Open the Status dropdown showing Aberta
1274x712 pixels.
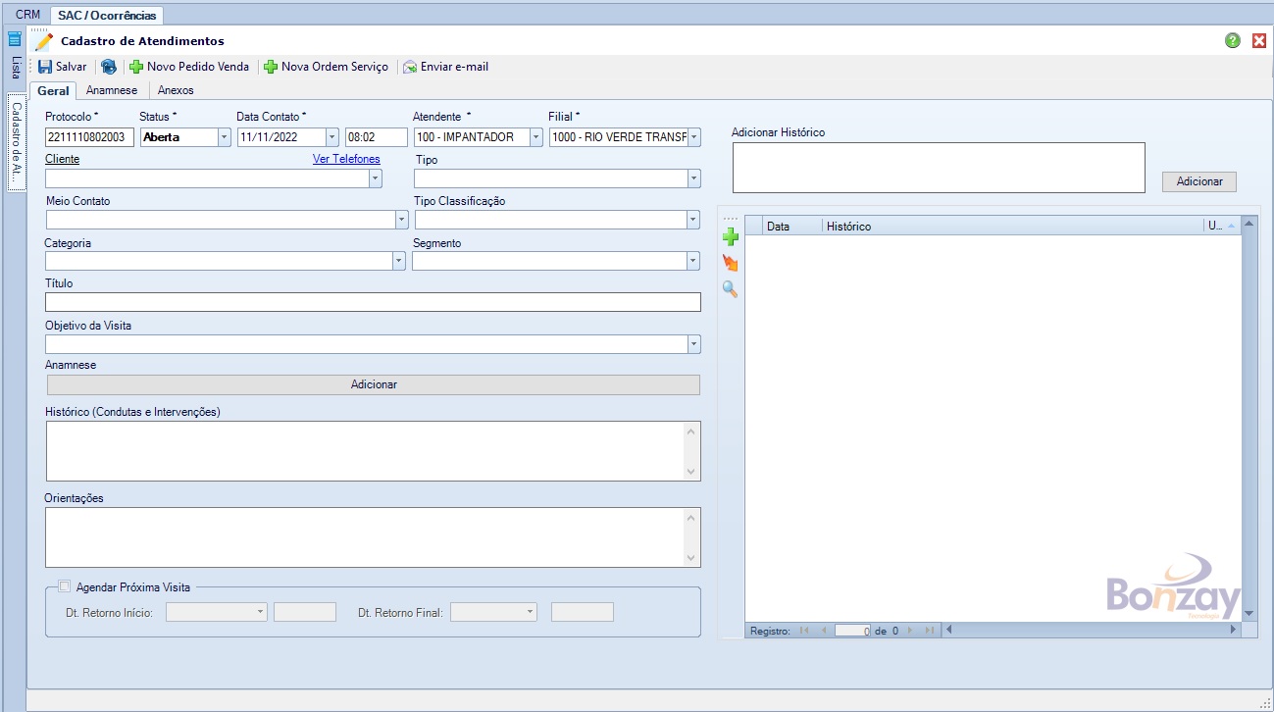coord(224,137)
